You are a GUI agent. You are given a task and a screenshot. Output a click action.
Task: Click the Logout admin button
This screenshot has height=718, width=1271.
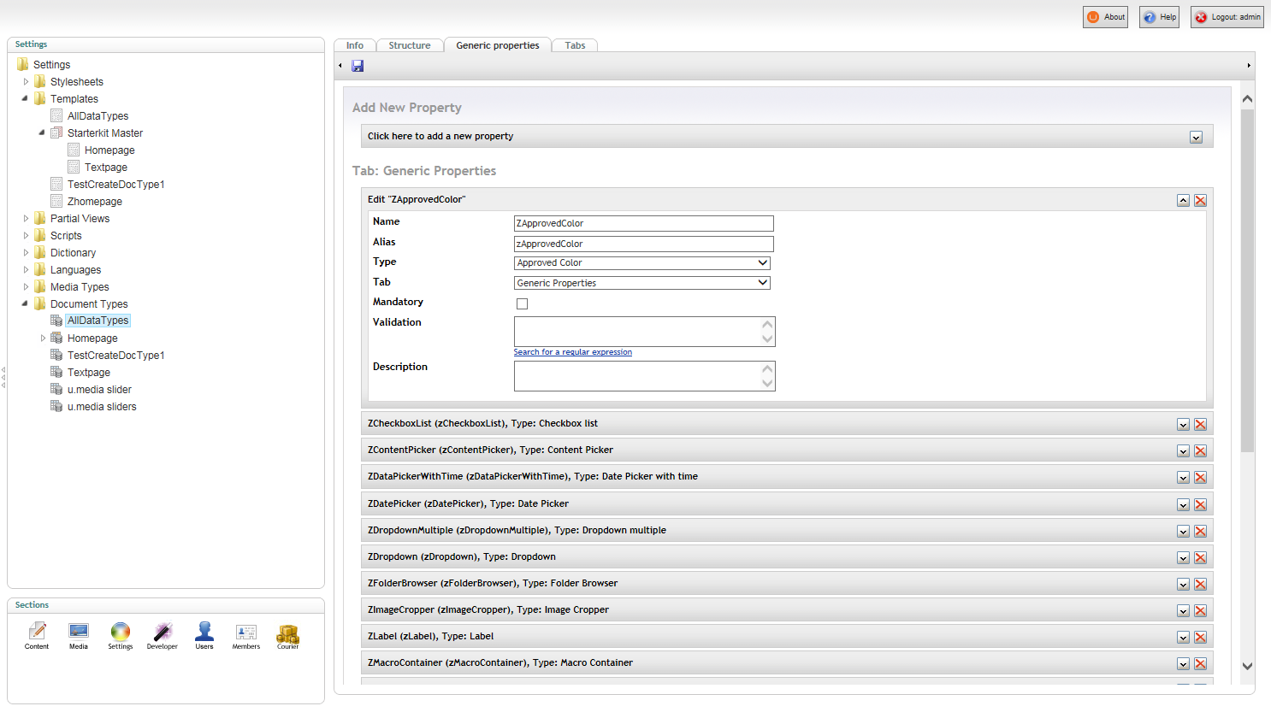pos(1227,17)
